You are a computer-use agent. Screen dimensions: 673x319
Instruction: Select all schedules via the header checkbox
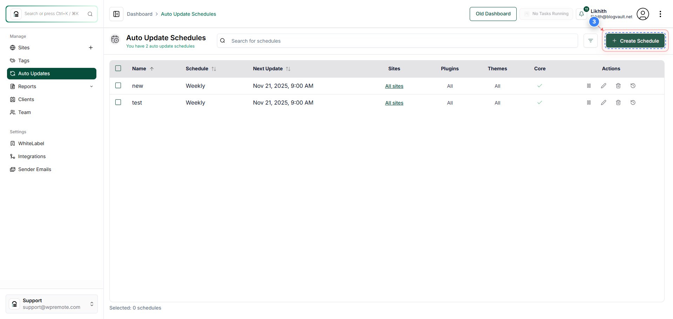coord(118,68)
